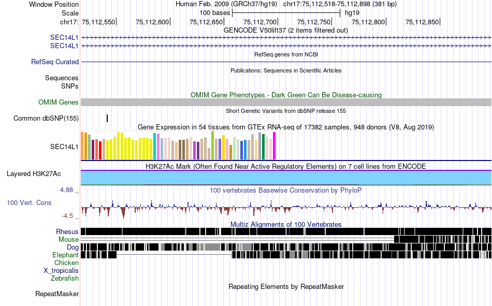This screenshot has height=306, width=492.
Task: Click the Mouse alignment black block
Action: [443, 239]
